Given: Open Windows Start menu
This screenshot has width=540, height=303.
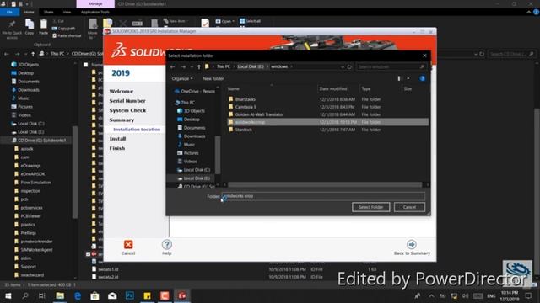Looking at the screenshot, I should point(8,295).
